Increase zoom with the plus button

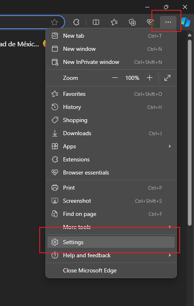pos(149,78)
